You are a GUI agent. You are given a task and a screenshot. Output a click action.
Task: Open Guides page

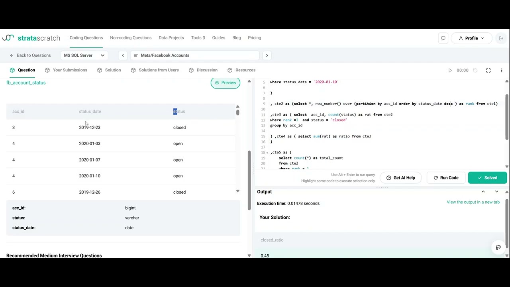pos(219,38)
